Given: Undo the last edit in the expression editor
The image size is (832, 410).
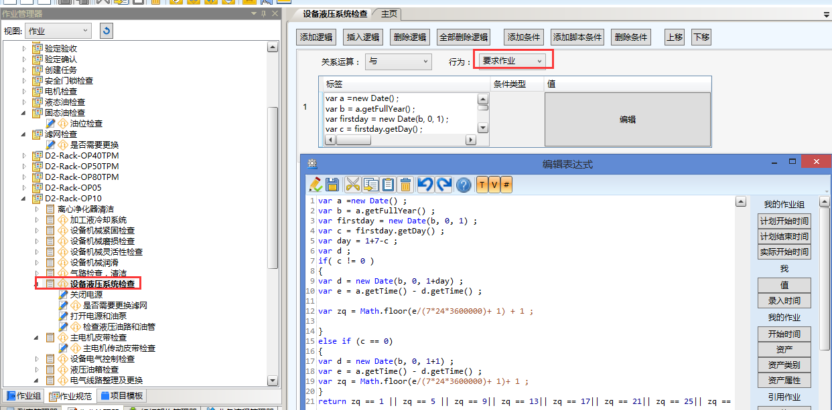Looking at the screenshot, I should tap(425, 185).
